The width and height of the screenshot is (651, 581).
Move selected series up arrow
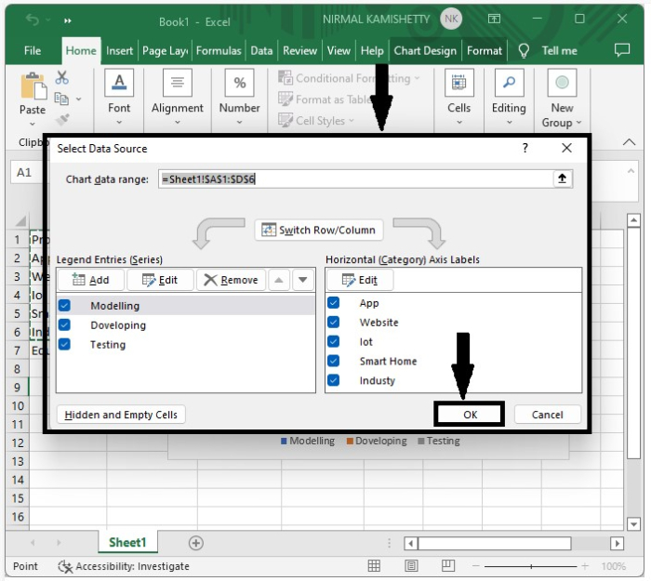pyautogui.click(x=279, y=280)
